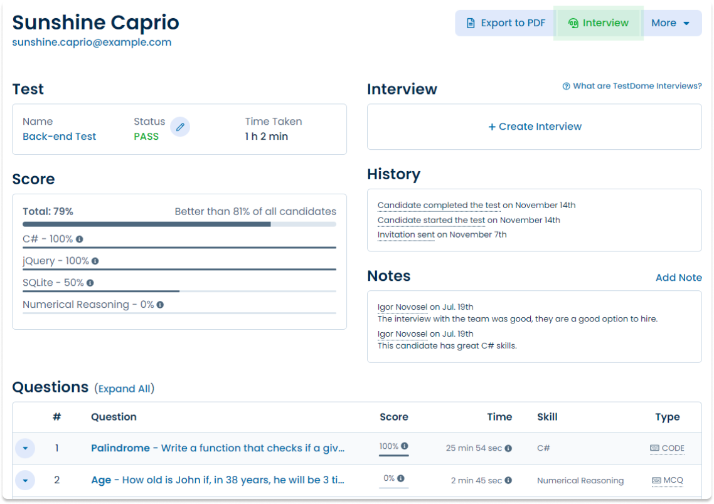Click the info icon next to 25 min 54 sec
This screenshot has width=714, height=504.
tap(509, 448)
